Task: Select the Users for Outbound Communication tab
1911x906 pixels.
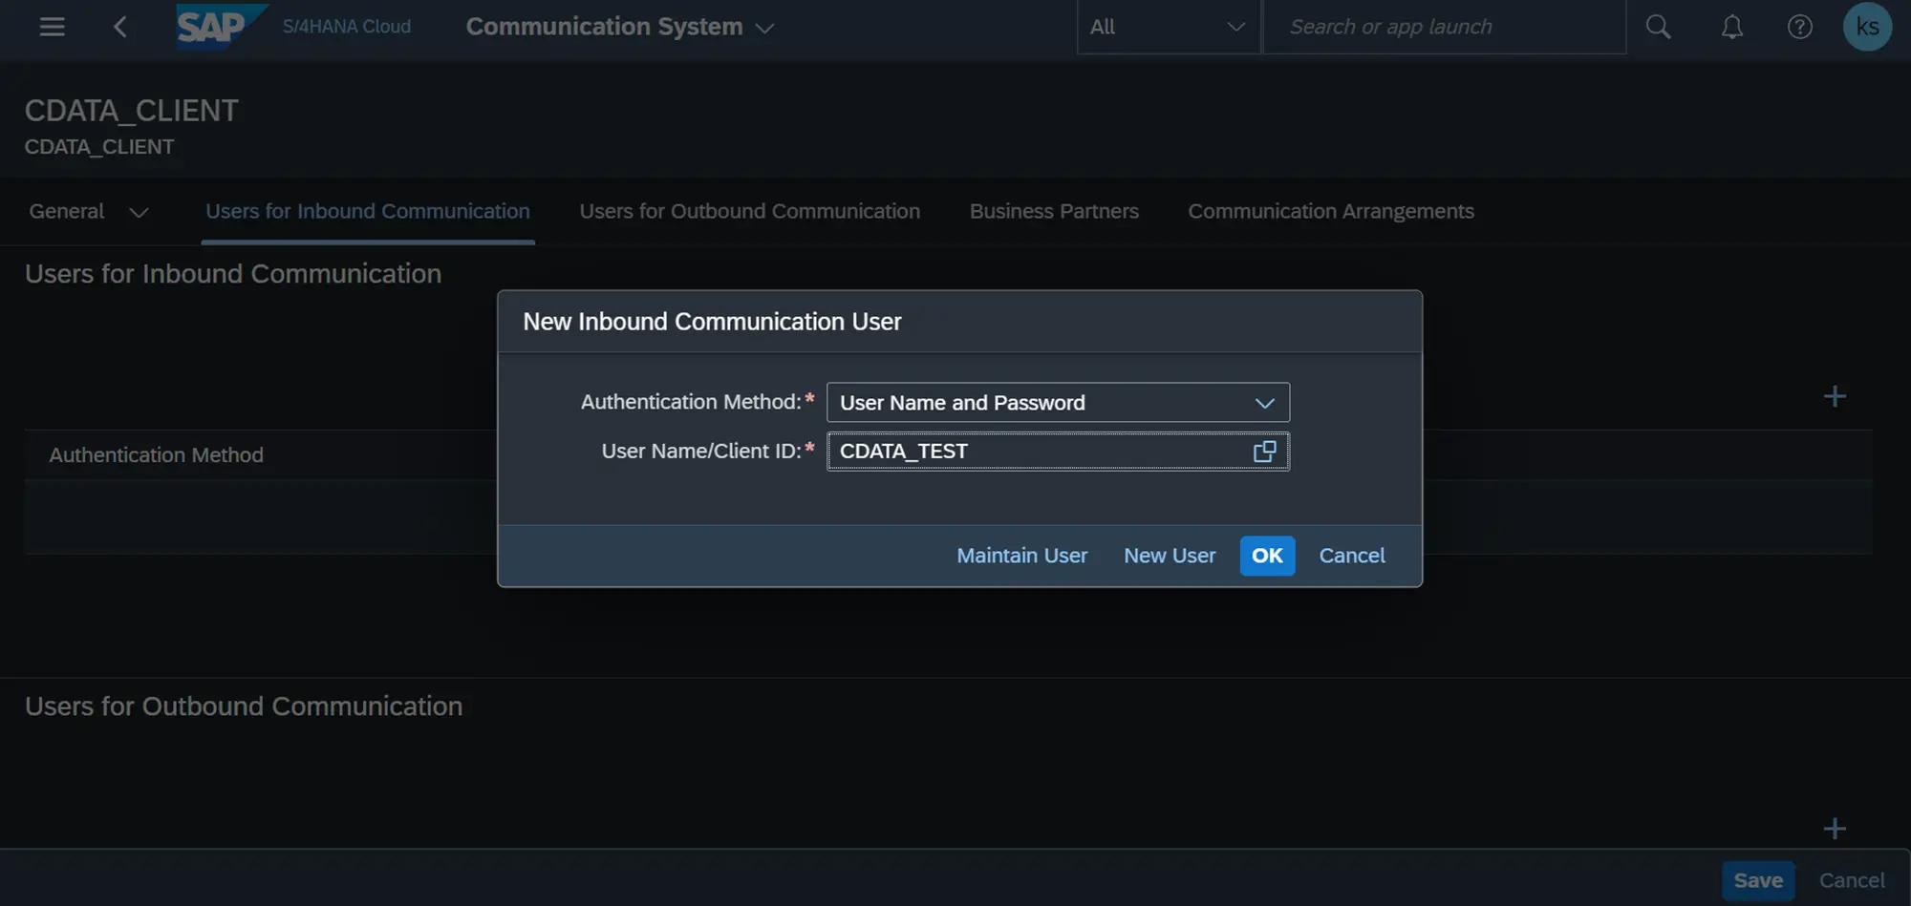Action: (750, 211)
